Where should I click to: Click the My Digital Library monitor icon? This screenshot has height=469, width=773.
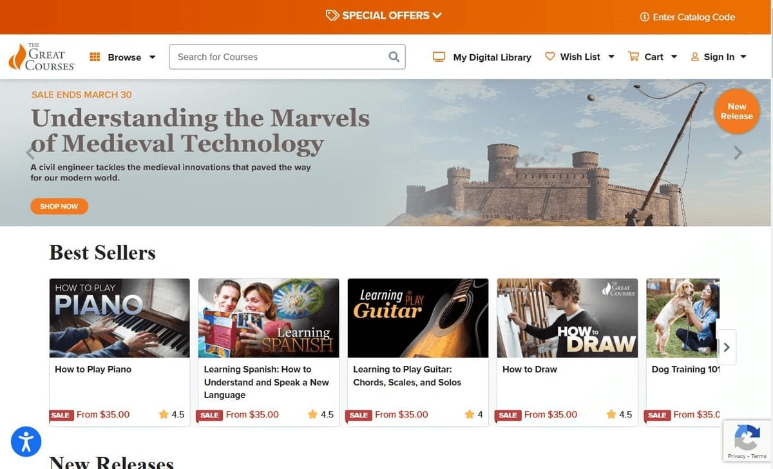click(x=439, y=57)
